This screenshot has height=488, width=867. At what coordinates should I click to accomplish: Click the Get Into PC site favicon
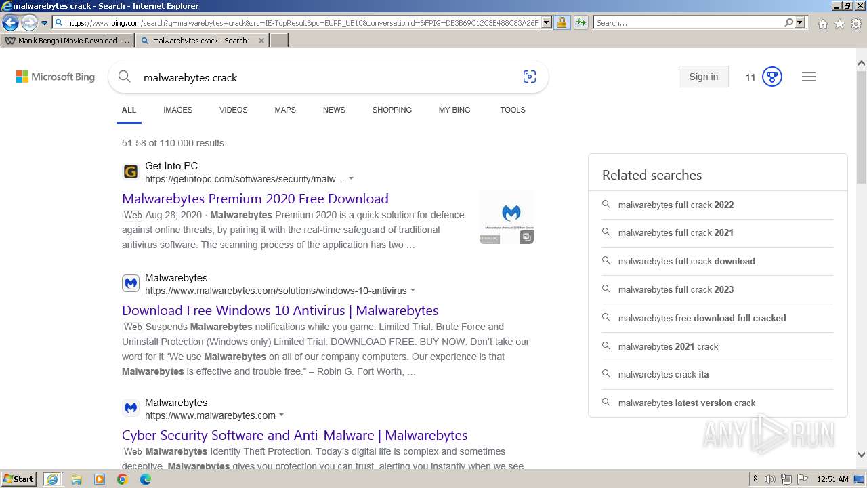131,172
